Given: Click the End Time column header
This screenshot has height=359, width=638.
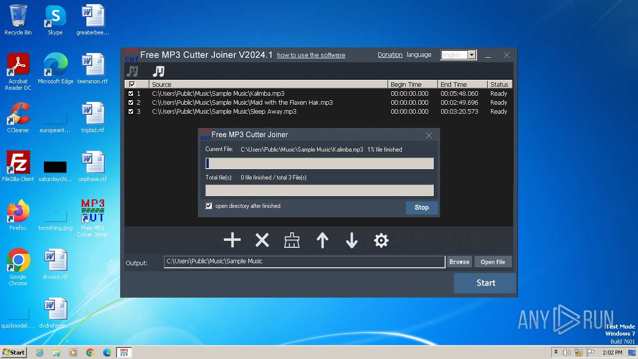Looking at the screenshot, I should coord(463,84).
